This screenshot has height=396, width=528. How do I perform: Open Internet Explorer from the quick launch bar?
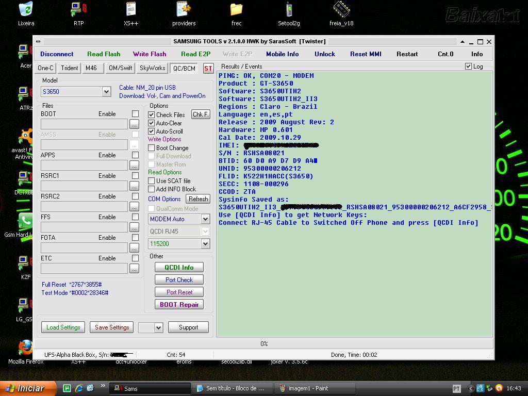click(79, 388)
